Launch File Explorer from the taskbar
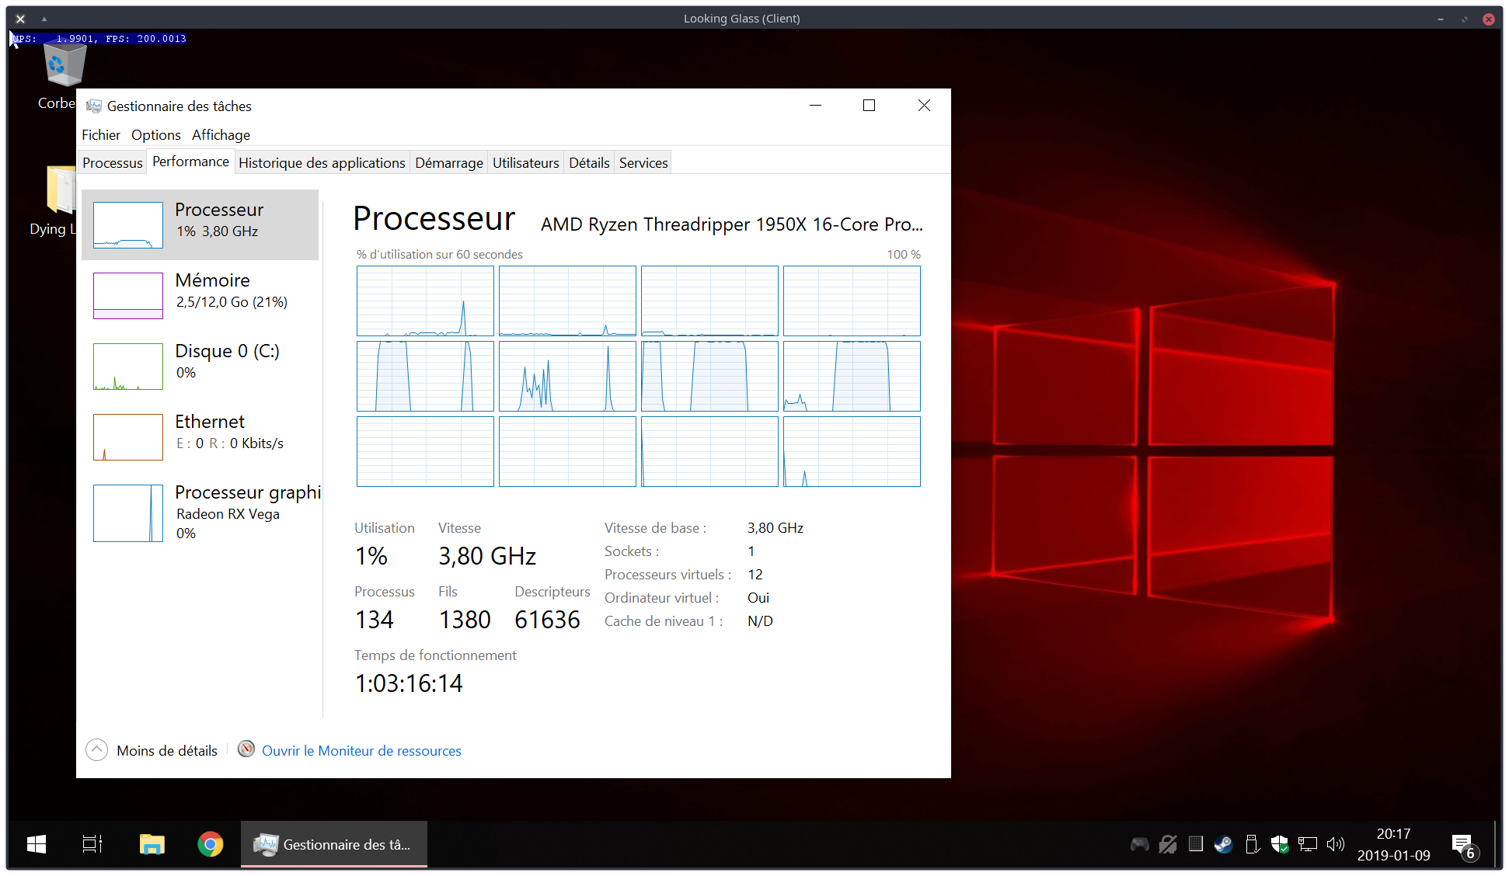 [152, 844]
